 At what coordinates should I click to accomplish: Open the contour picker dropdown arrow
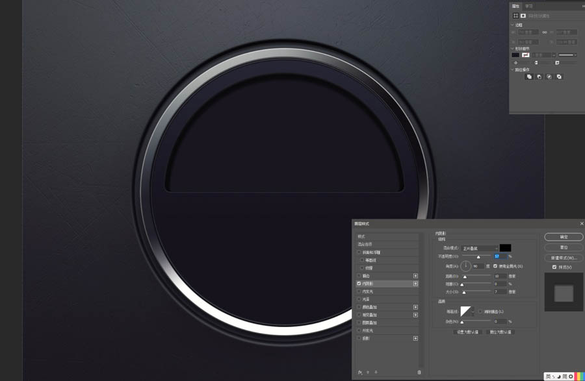(x=473, y=312)
